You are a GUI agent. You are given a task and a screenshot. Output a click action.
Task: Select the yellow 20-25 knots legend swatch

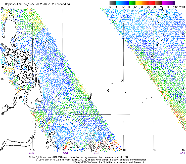click(x=139, y=3)
